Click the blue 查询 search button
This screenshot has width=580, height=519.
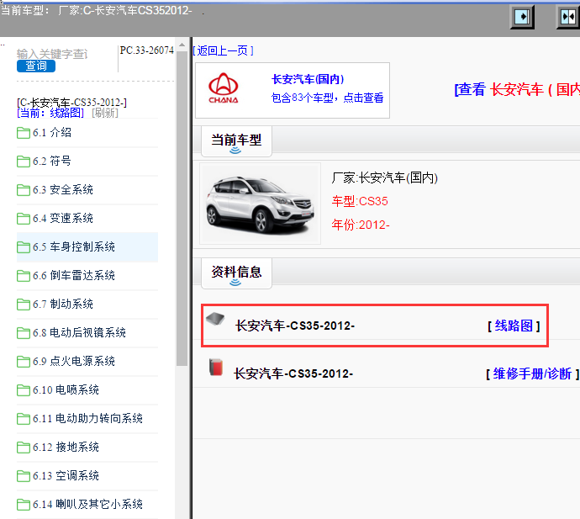point(36,66)
